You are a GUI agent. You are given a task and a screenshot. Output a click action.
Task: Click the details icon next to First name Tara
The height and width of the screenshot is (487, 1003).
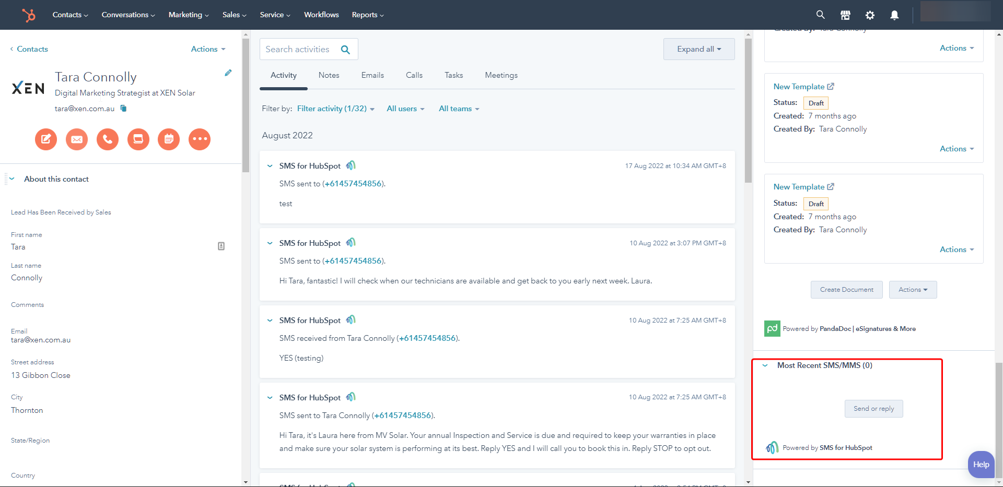[221, 246]
